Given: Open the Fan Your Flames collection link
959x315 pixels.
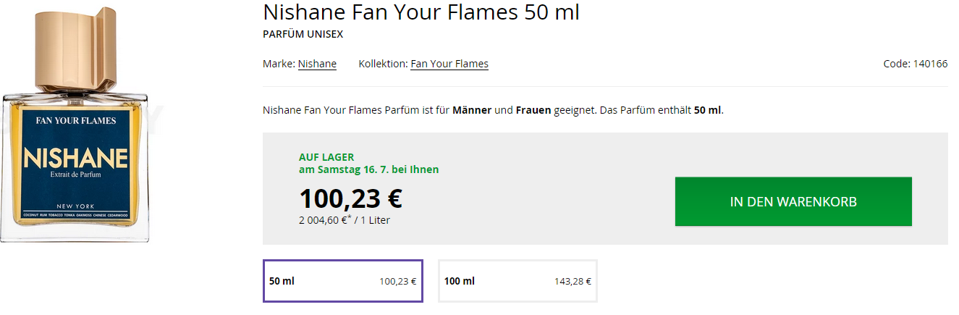Looking at the screenshot, I should (x=449, y=64).
